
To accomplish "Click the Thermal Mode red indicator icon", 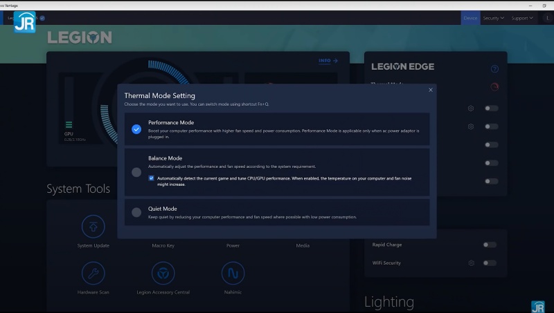I will tap(494, 86).
